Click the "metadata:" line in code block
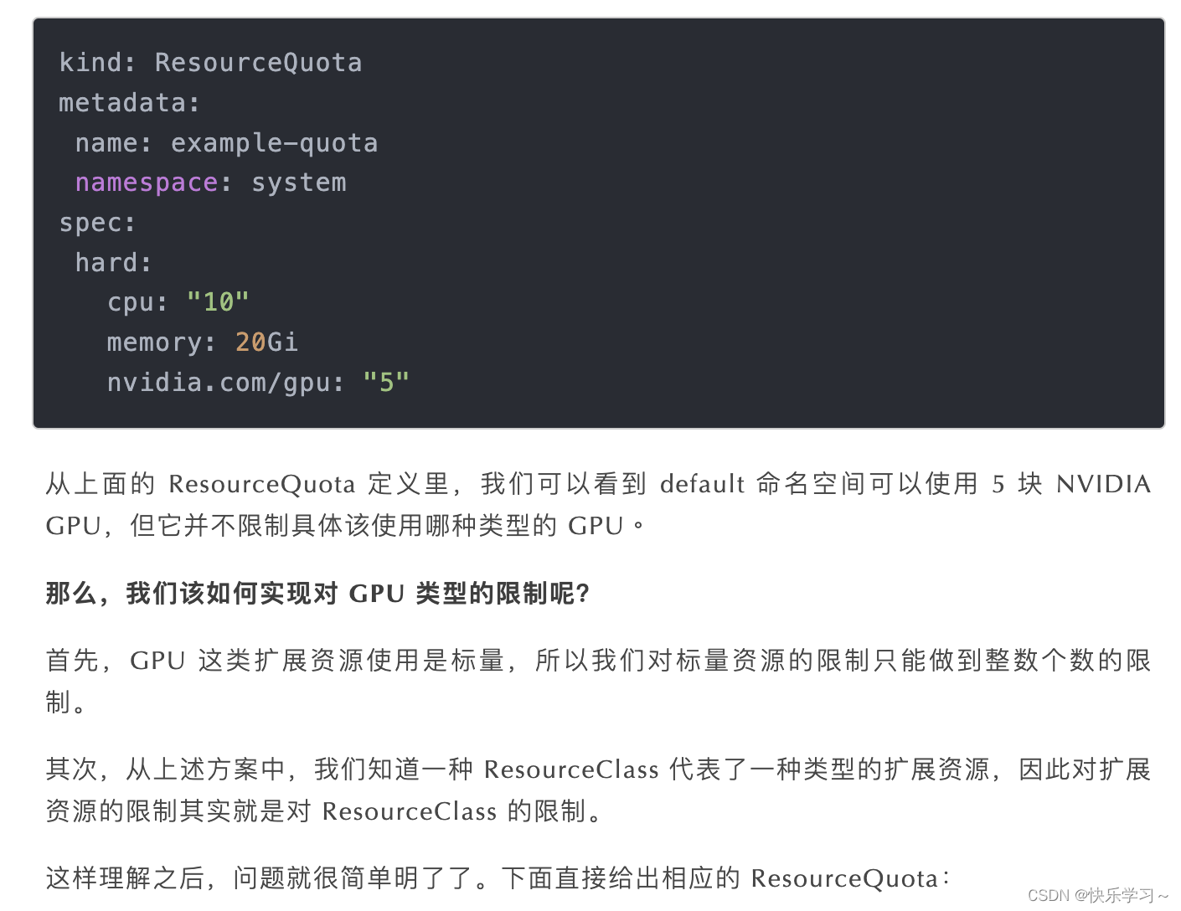Image resolution: width=1181 pixels, height=911 pixels. coord(129,103)
